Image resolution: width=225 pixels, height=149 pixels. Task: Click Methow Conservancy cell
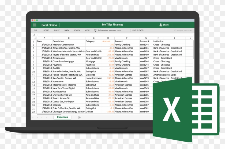coord(69,45)
